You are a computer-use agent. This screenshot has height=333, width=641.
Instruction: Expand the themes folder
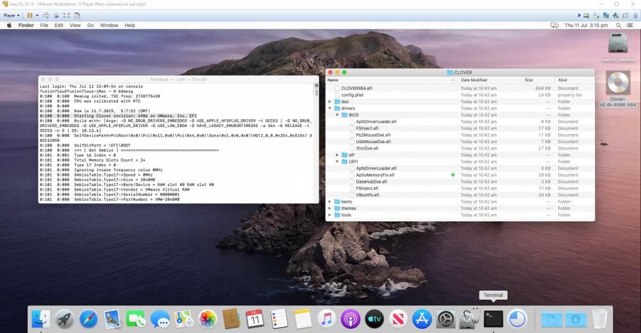[330, 209]
